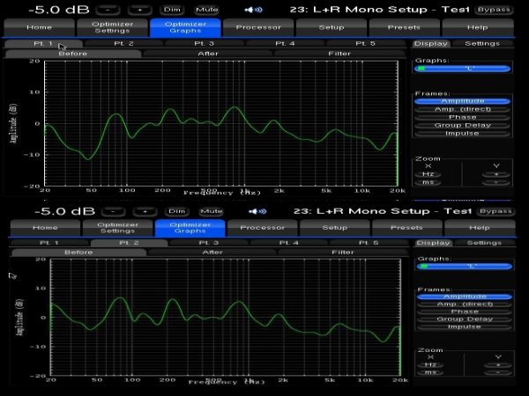Click the speaker icon in the lower window
Screen dimensions: 529x396
(x=257, y=211)
